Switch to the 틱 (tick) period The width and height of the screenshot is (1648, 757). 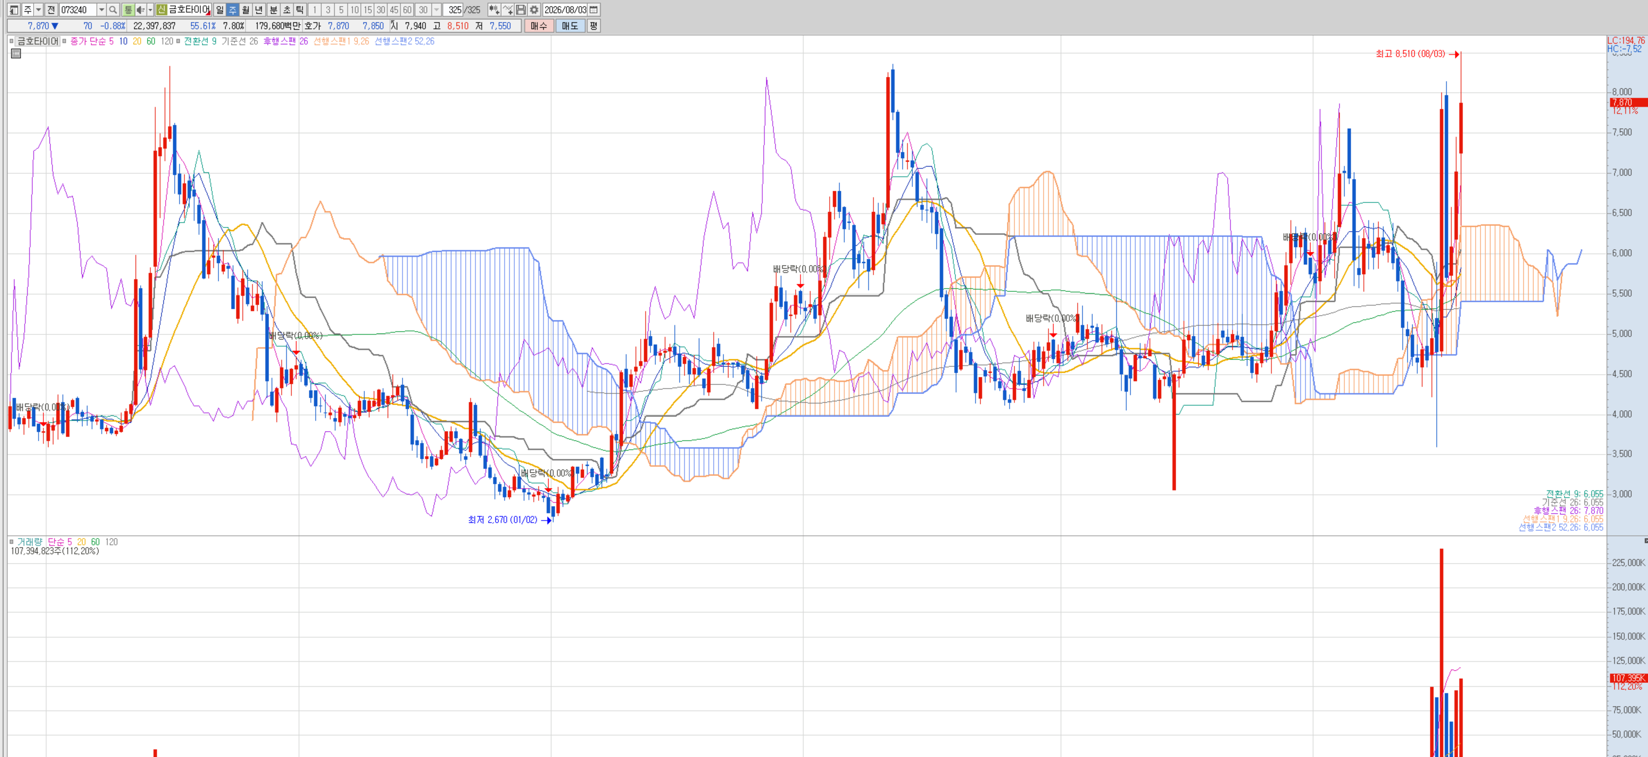(300, 10)
